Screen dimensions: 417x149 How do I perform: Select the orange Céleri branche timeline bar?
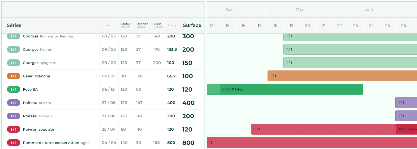[x=342, y=76]
